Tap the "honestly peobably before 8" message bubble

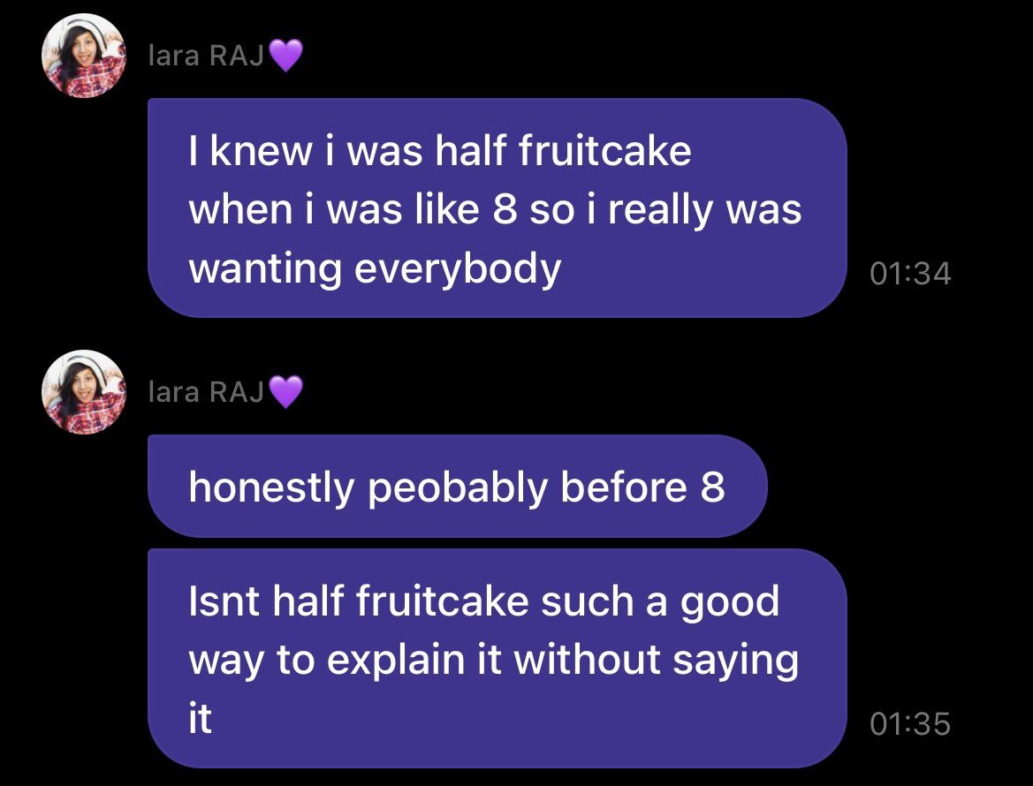click(456, 487)
